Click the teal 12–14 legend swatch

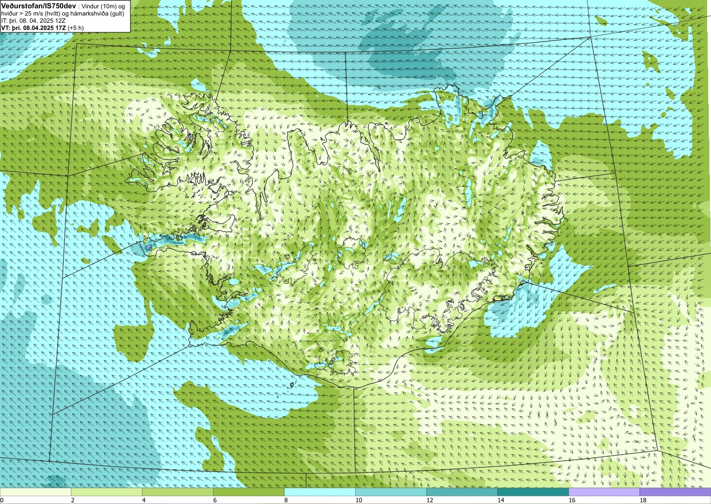(462, 492)
